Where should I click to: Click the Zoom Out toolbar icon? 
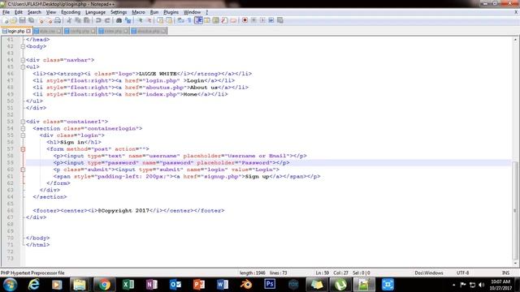149,20
